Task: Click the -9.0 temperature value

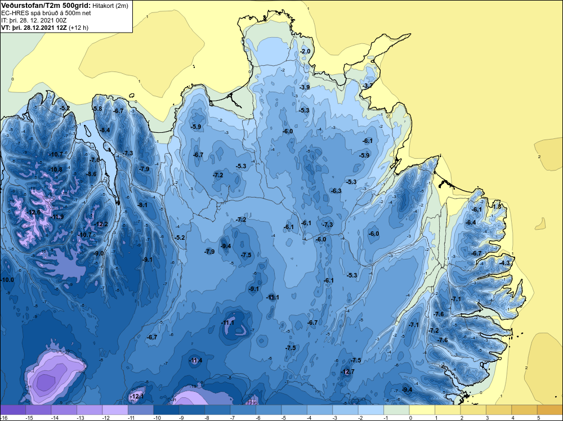Action: coord(99,253)
